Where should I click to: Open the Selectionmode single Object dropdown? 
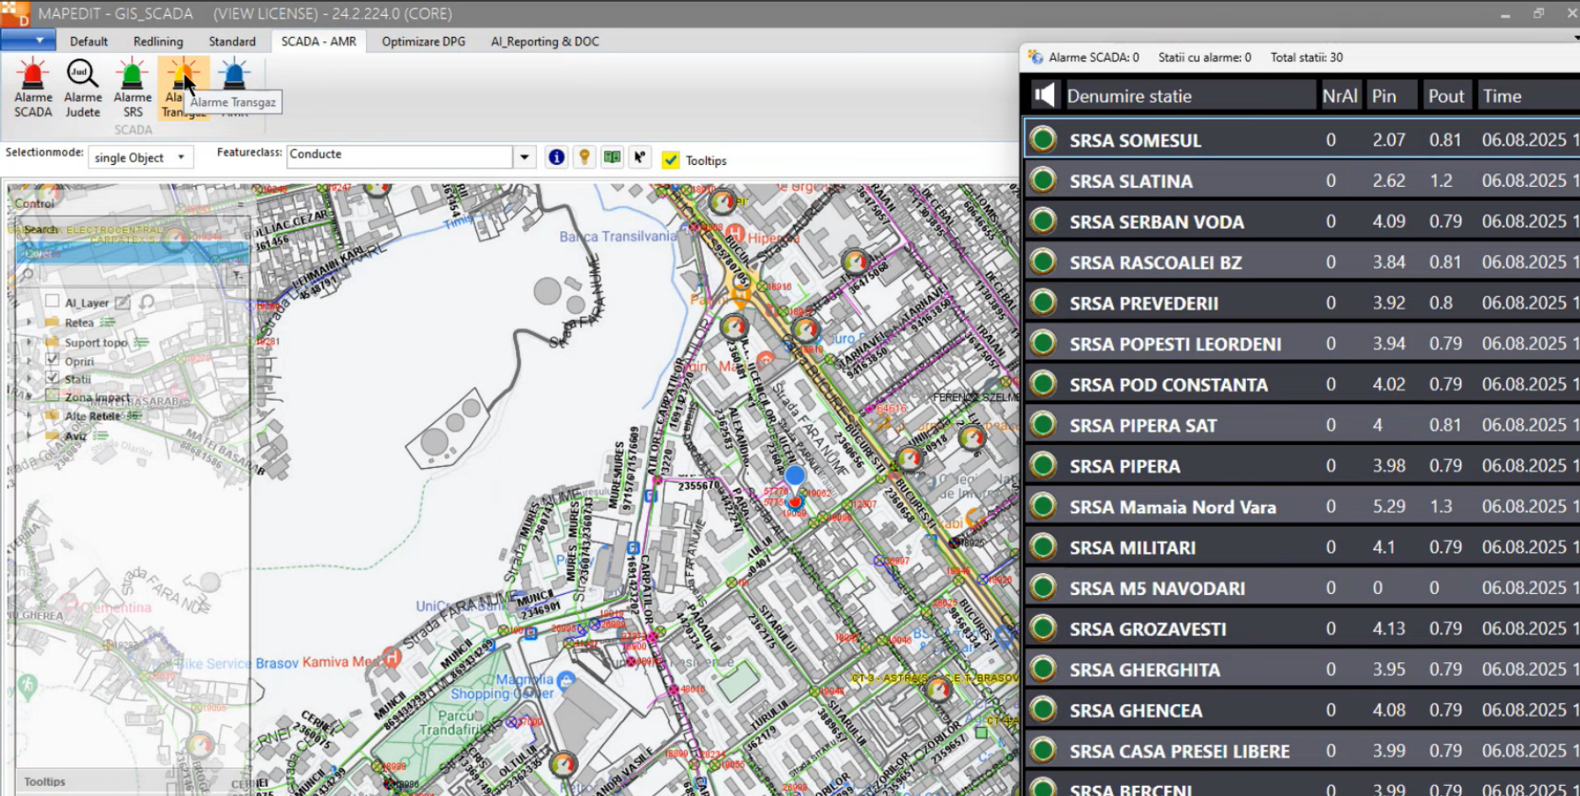[140, 157]
